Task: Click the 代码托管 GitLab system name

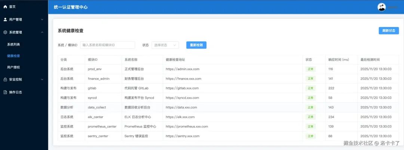Action: click(x=137, y=88)
